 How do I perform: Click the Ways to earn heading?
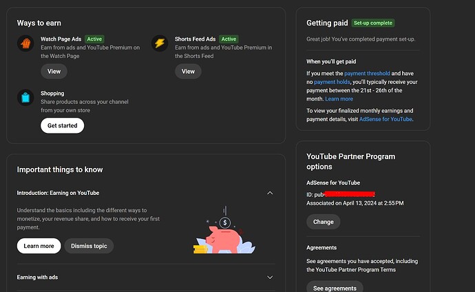(39, 23)
